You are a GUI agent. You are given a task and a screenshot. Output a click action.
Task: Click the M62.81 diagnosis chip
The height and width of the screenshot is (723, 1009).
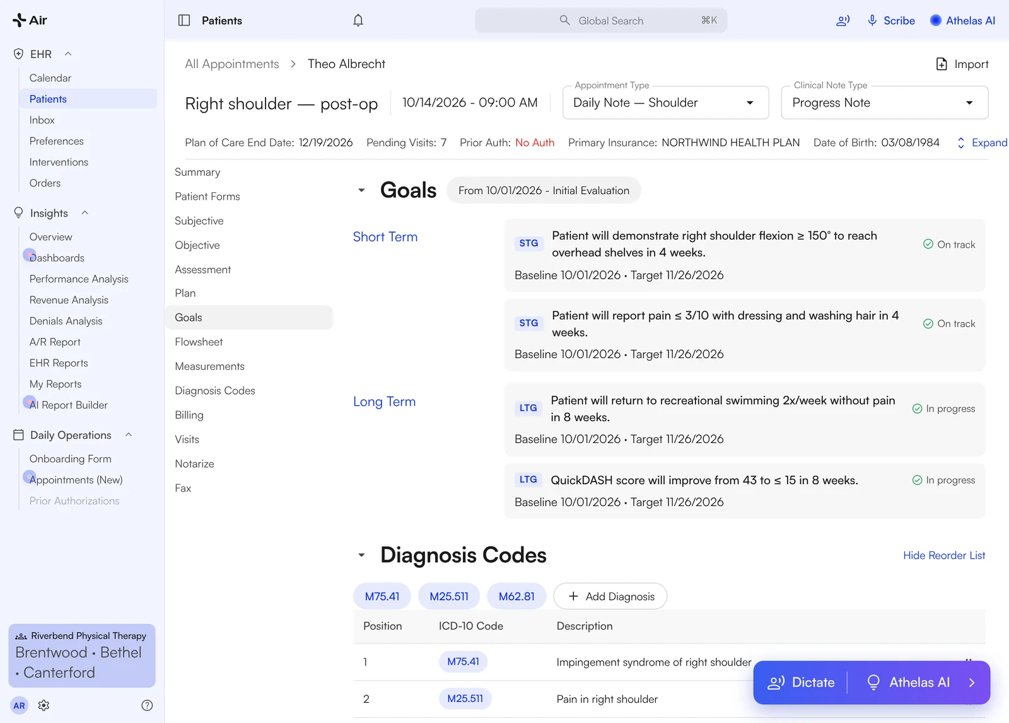516,596
